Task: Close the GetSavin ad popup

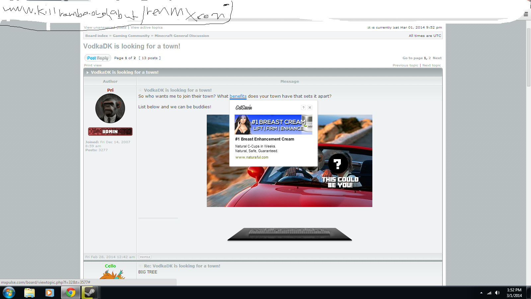Action: click(x=310, y=108)
